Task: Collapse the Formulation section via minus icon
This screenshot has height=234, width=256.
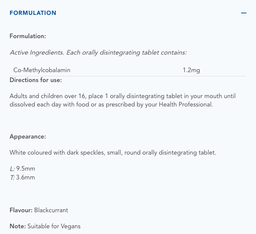Action: tap(243, 13)
